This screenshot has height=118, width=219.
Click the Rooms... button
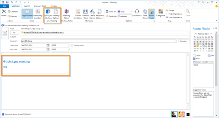click(184, 41)
